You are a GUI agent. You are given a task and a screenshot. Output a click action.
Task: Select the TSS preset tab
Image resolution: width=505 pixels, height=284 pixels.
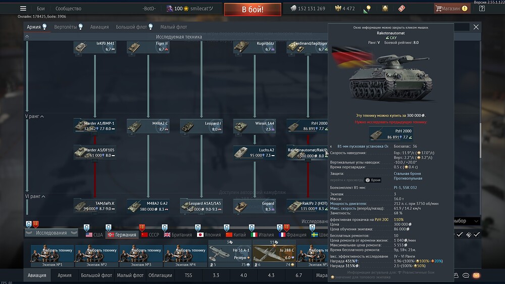click(188, 275)
